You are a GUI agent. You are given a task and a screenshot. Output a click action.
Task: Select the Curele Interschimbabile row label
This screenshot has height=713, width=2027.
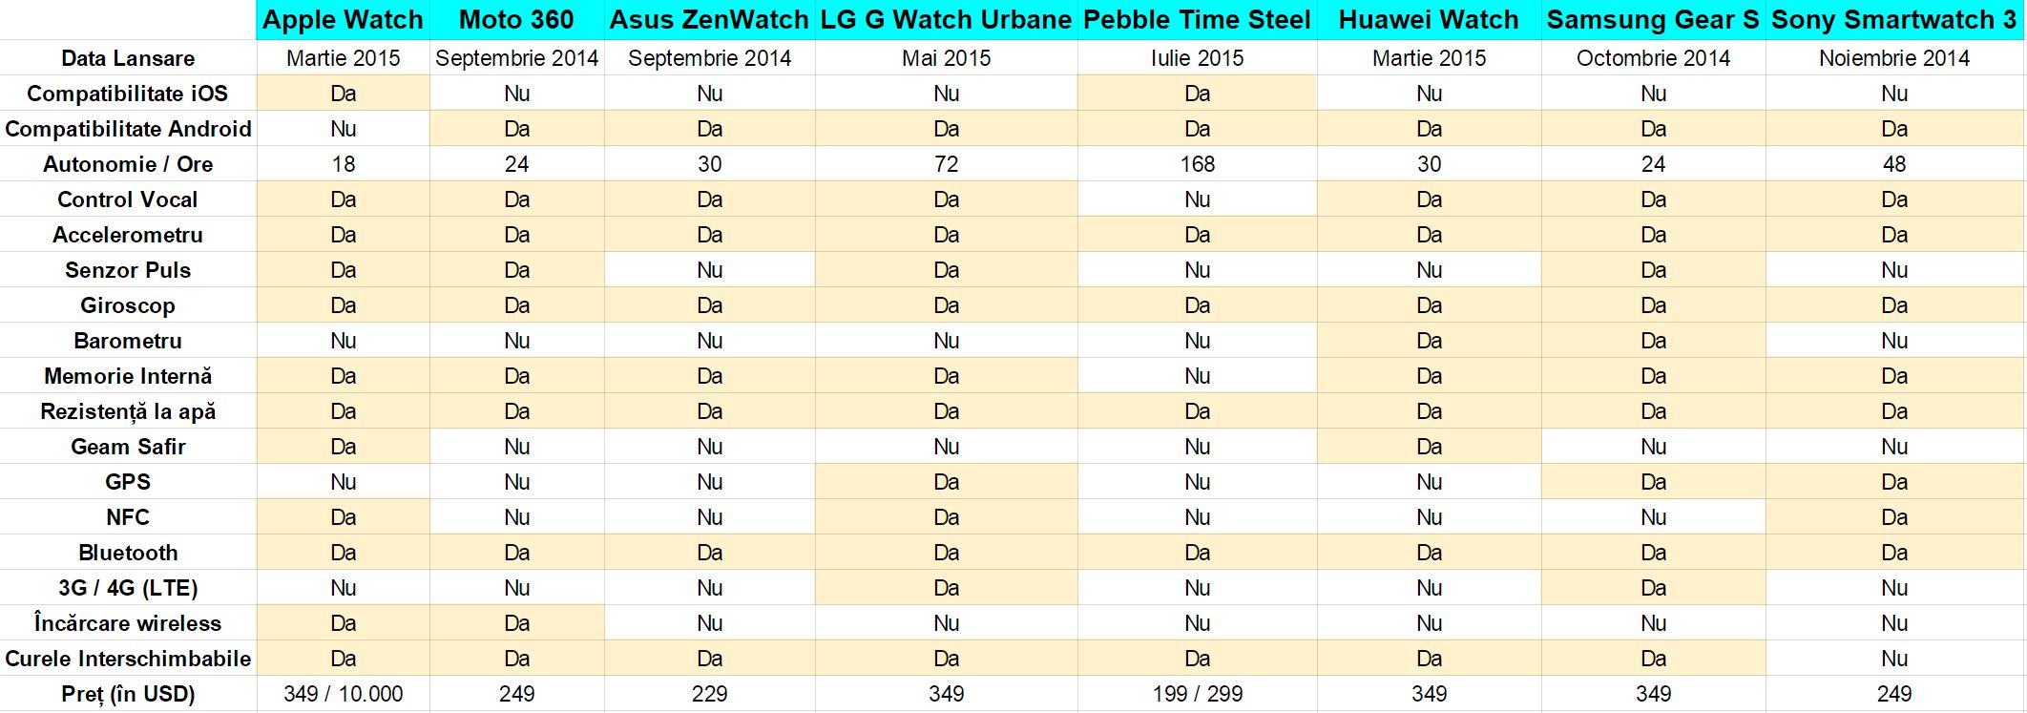[128, 659]
